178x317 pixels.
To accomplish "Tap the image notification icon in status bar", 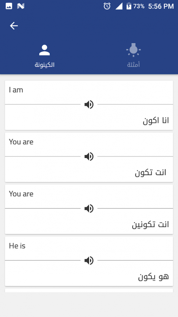I will 9,6.
